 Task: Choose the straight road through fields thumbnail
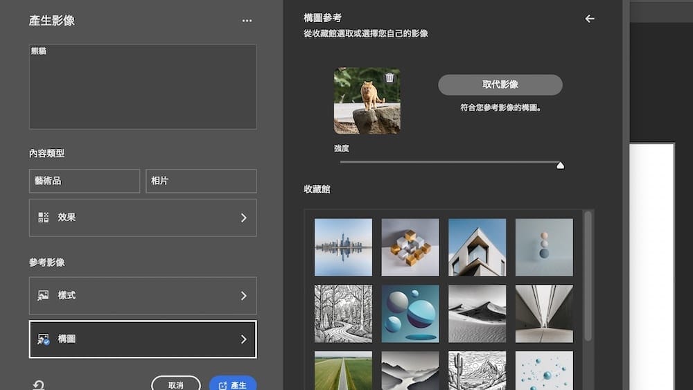(344, 371)
